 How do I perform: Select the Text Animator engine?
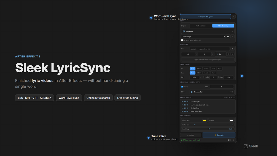(x=201, y=26)
